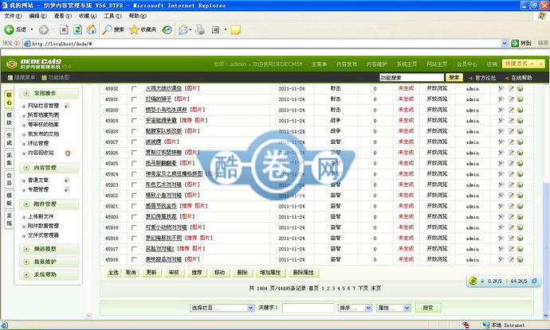Image resolution: width=550 pixels, height=330 pixels.
Task: Open the 选择栏目 dropdown
Action: pyautogui.click(x=222, y=308)
